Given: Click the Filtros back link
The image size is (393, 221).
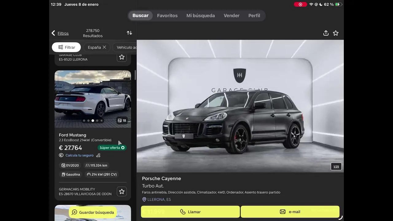Looking at the screenshot, I should [x=63, y=33].
